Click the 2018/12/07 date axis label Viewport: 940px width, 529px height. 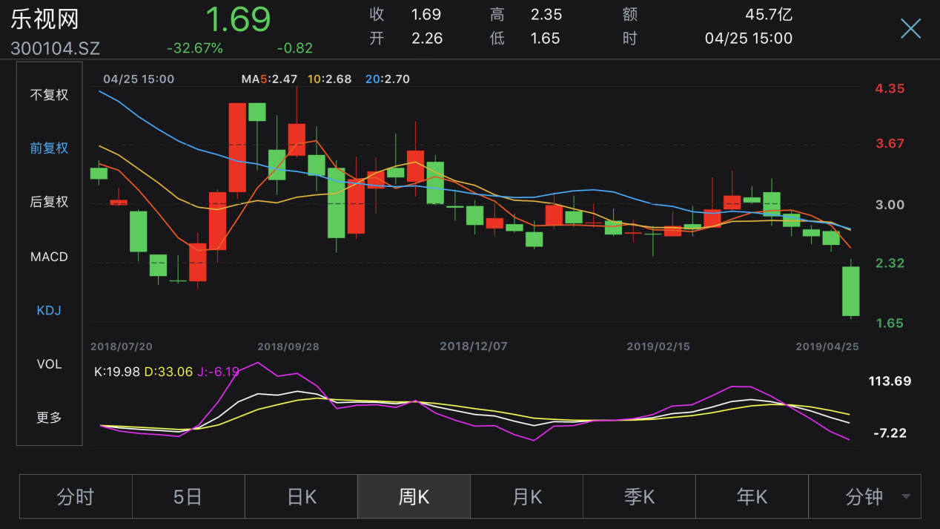pyautogui.click(x=473, y=346)
